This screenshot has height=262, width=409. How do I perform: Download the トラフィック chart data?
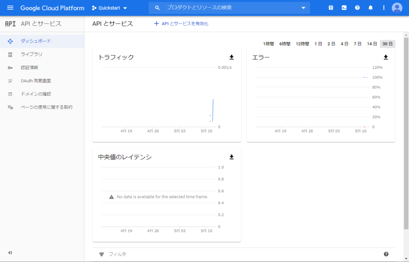pyautogui.click(x=231, y=57)
